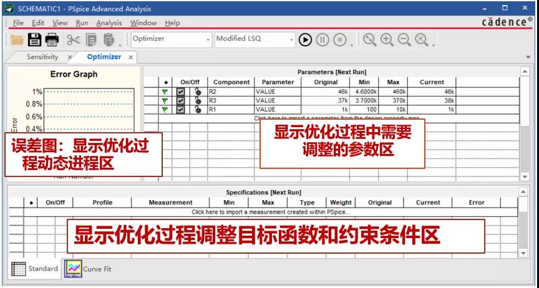Click the green flag icon for R2
This screenshot has height=288, width=539.
tap(165, 92)
